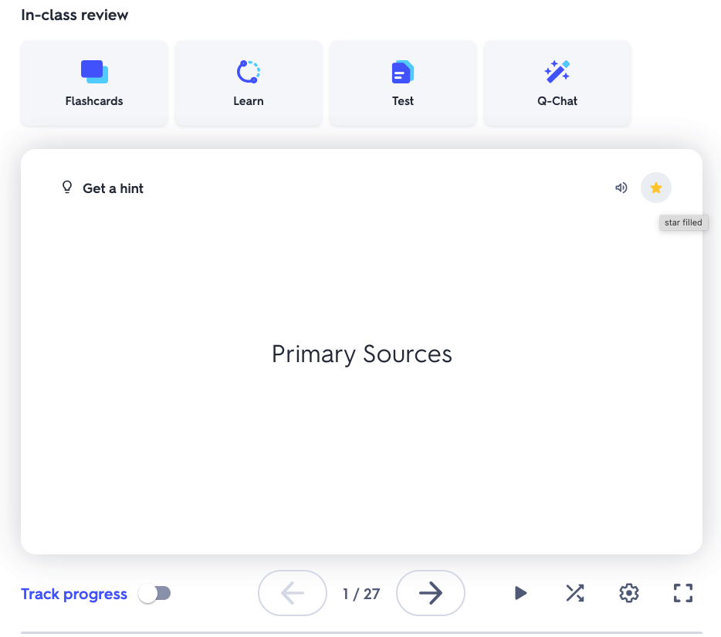Click the 'Get a hint' text

(x=113, y=188)
